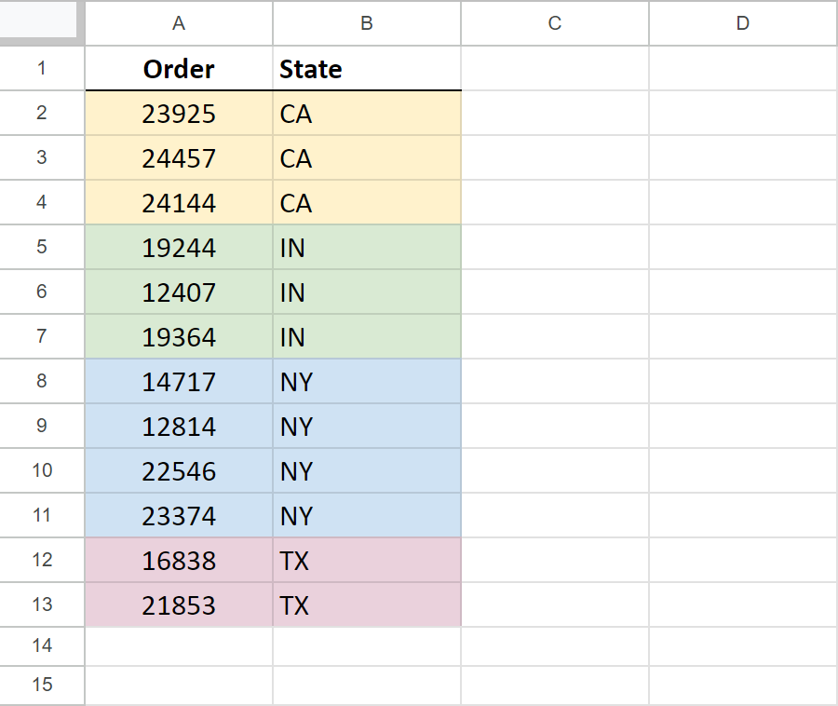Click the select-all corner box

42,24
